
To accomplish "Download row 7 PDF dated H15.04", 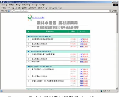I will click(84, 71).
